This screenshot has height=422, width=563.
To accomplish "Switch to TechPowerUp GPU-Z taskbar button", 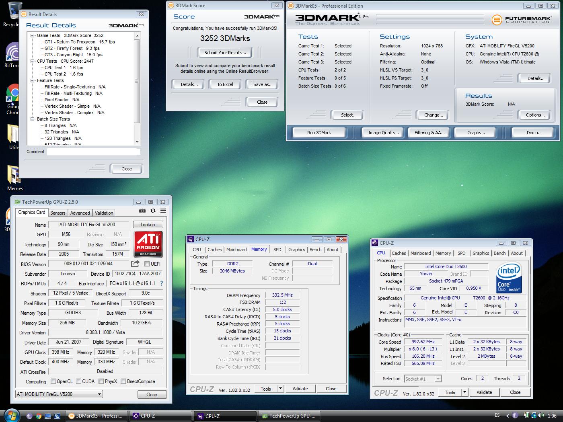I will (x=290, y=416).
